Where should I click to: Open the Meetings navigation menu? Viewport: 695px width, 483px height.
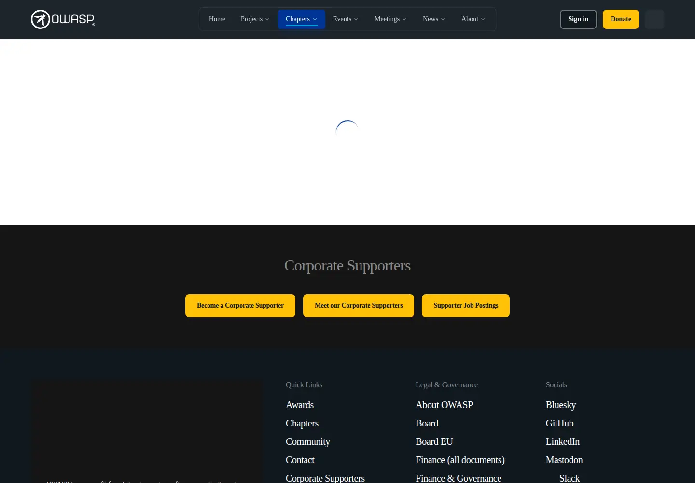[x=390, y=19]
